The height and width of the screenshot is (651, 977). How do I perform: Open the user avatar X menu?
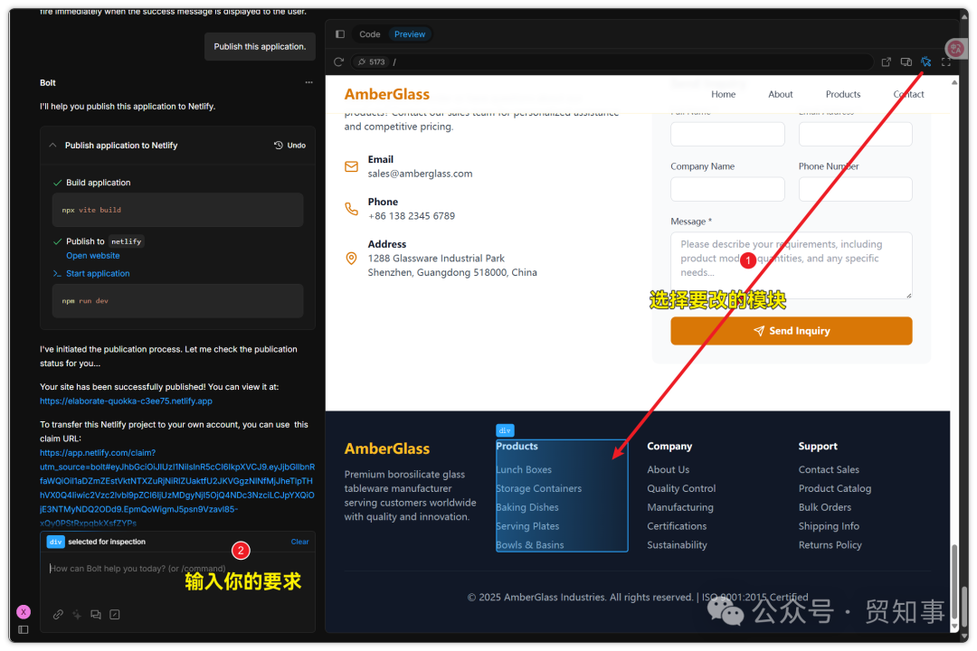point(23,612)
